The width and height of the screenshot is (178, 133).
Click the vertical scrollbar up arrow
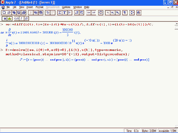point(177,24)
